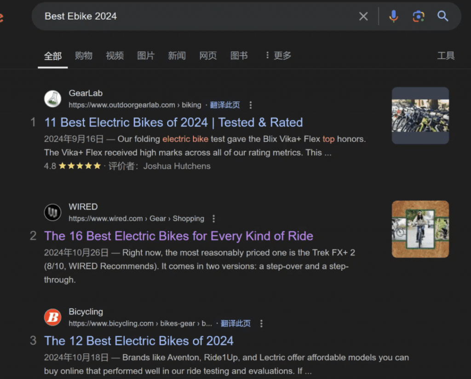Click the WIRED site favicon

[x=52, y=212]
